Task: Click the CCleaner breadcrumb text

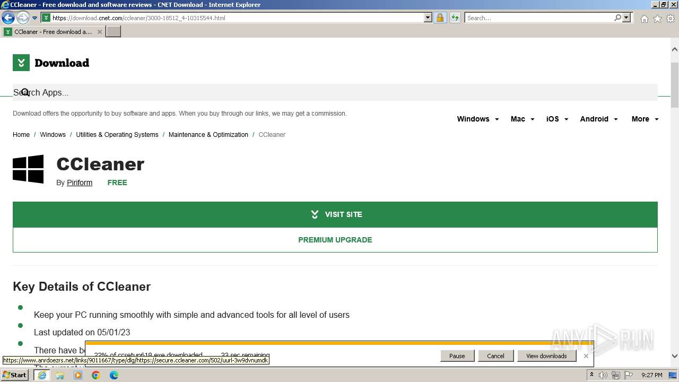Action: [272, 135]
